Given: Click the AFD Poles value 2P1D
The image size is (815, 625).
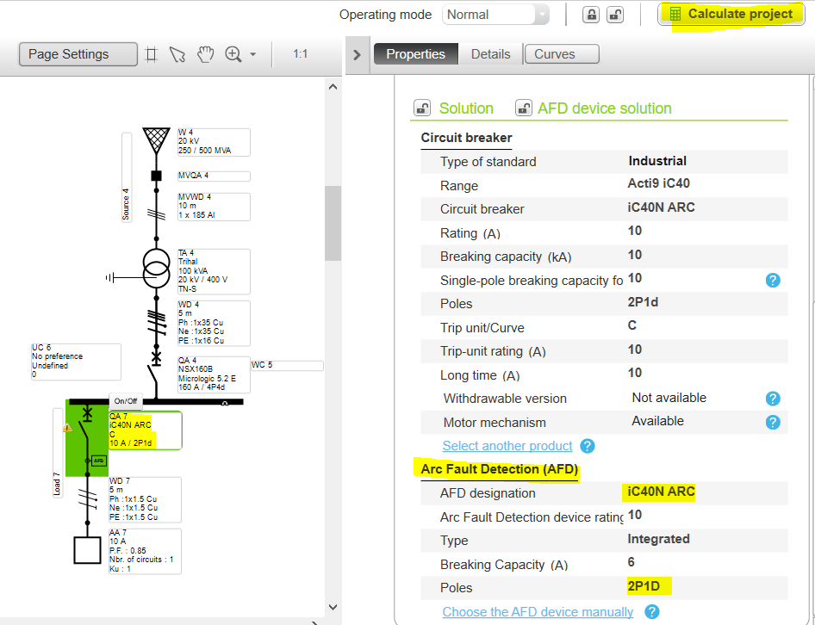Looking at the screenshot, I should tap(644, 586).
